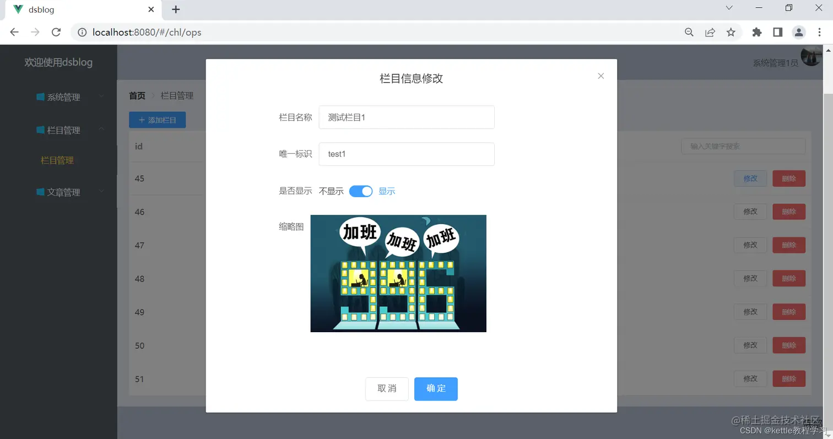Click the plus icon on 添加栏目 button
This screenshot has height=439, width=833.
point(142,120)
